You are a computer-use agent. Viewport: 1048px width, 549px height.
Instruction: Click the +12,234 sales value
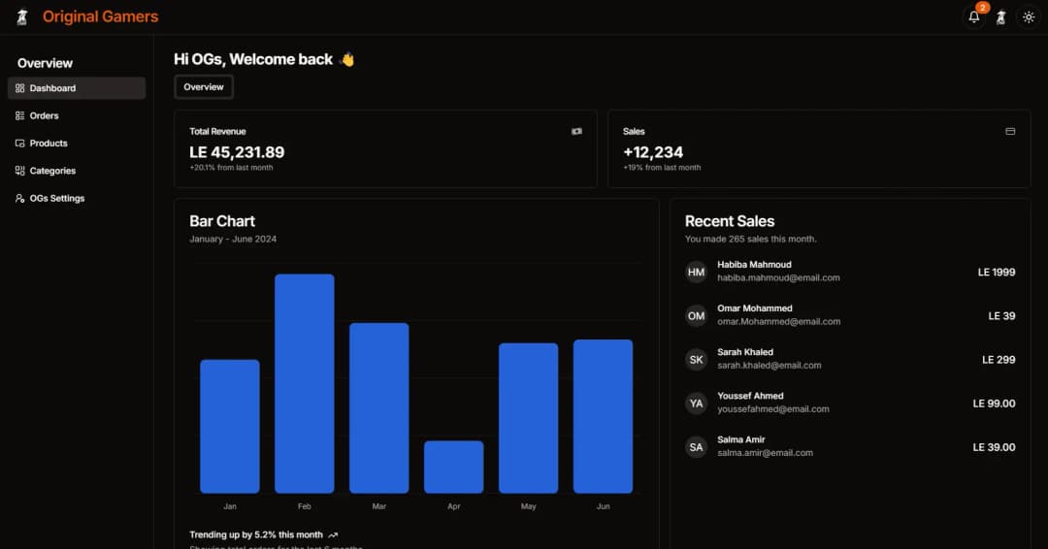coord(653,152)
